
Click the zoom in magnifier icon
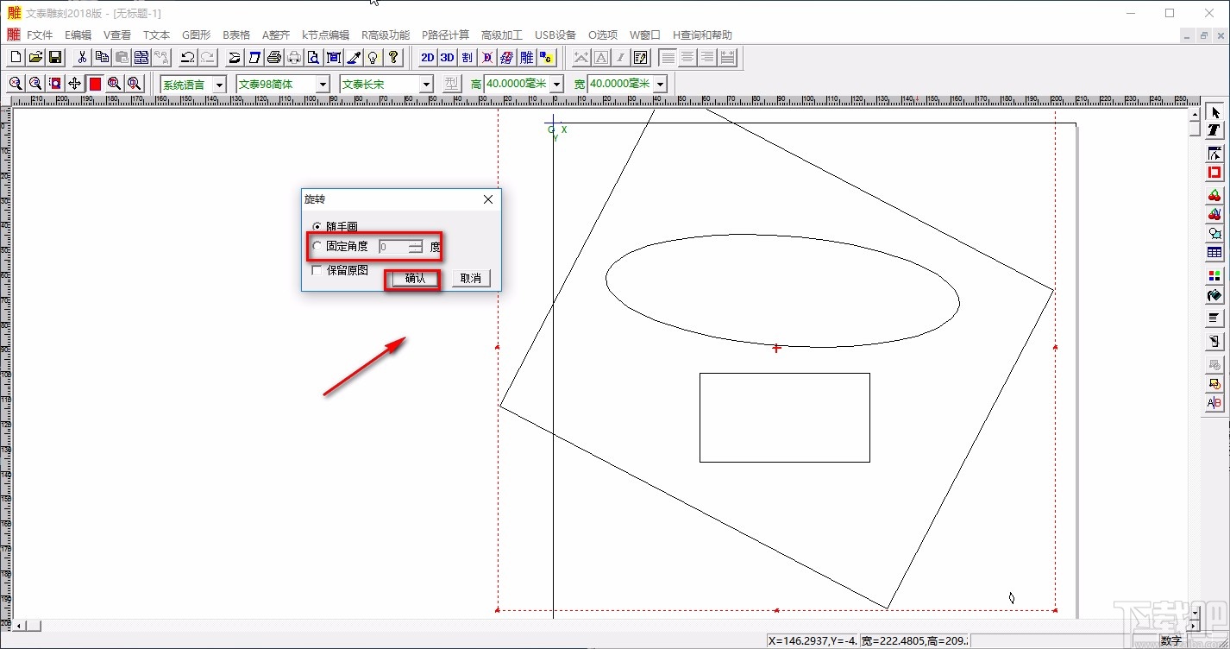pos(16,84)
